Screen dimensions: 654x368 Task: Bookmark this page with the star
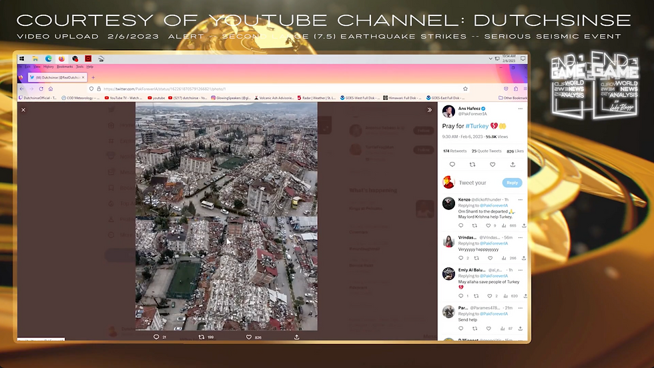click(x=465, y=89)
